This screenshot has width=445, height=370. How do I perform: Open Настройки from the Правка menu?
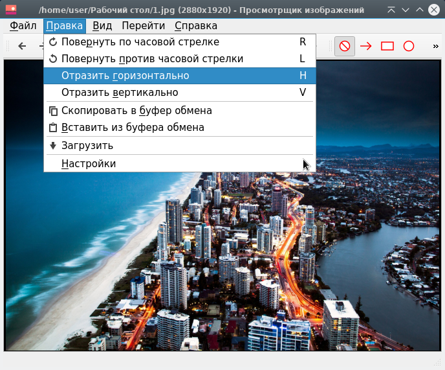(89, 164)
